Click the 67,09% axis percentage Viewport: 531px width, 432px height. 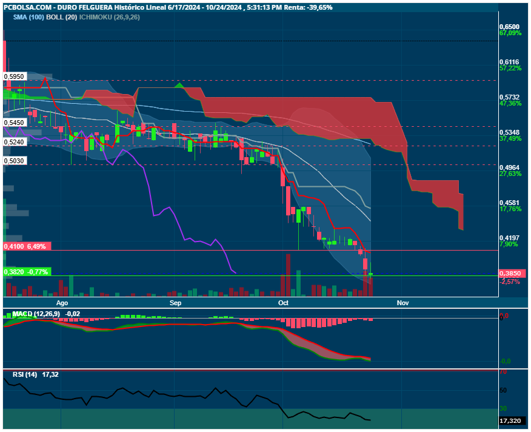click(510, 33)
